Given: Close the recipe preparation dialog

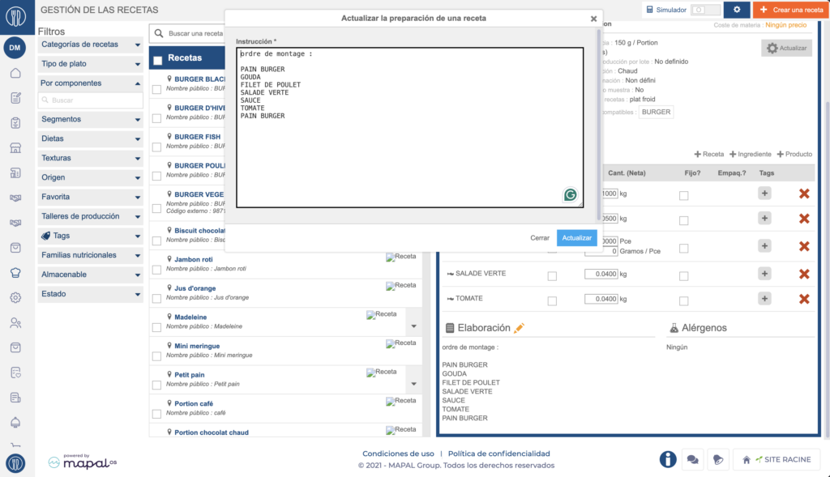Looking at the screenshot, I should (x=593, y=19).
